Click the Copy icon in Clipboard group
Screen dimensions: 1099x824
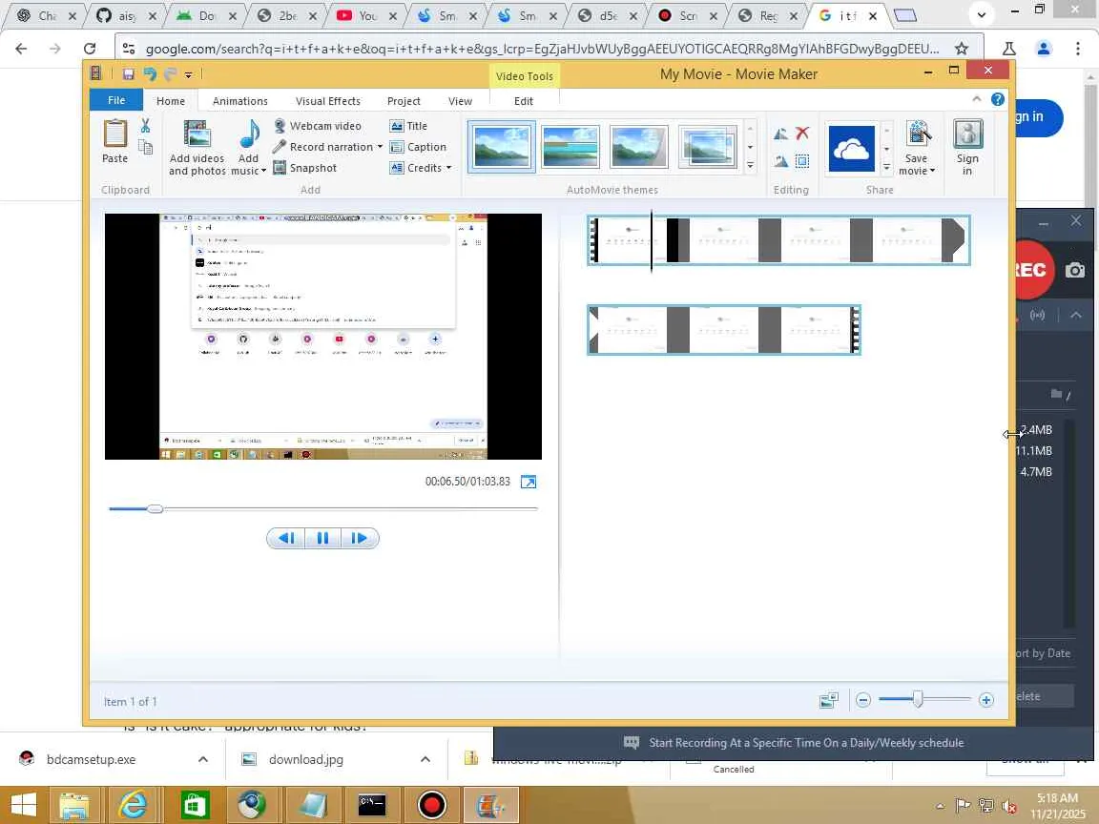(145, 147)
